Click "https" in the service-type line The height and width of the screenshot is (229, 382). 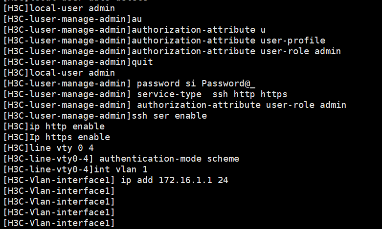point(274,94)
